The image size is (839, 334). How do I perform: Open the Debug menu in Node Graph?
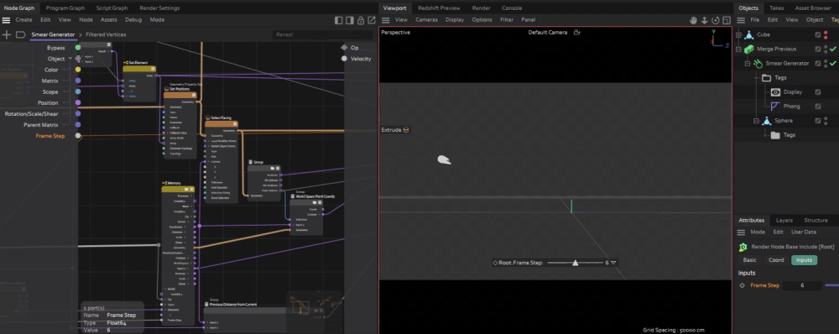(133, 20)
